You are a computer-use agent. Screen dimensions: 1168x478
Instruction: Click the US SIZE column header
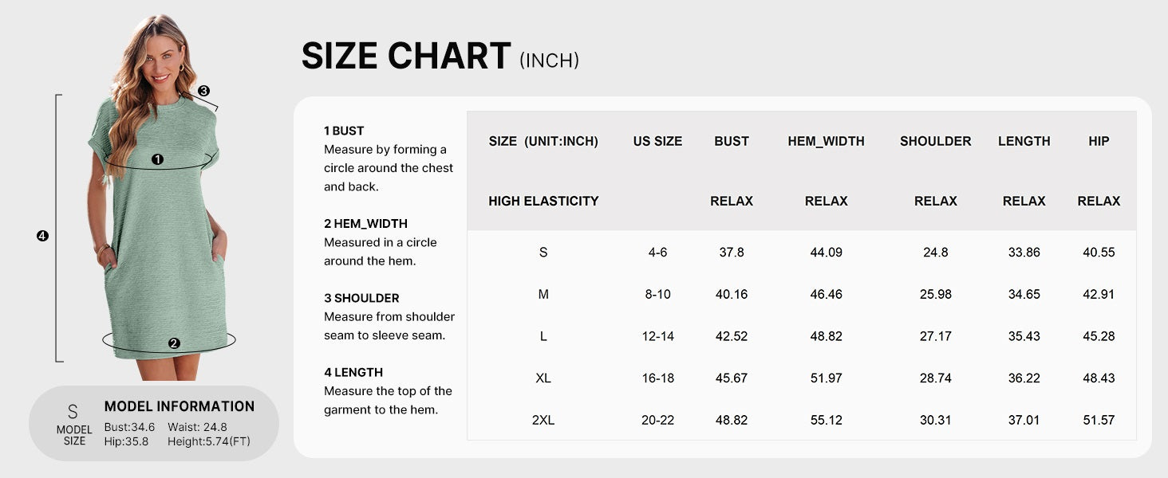657,141
